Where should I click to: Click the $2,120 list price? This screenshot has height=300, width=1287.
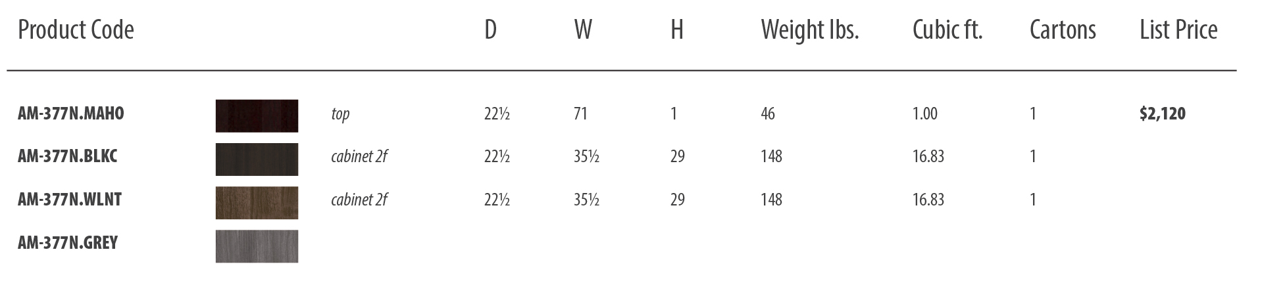[1163, 114]
